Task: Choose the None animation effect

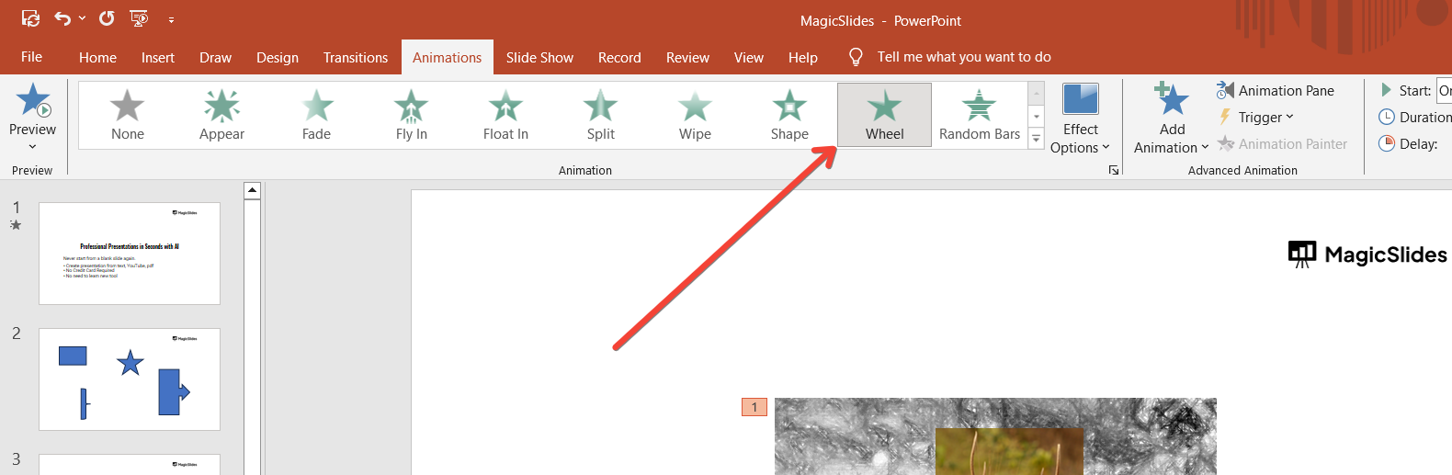Action: (x=128, y=115)
